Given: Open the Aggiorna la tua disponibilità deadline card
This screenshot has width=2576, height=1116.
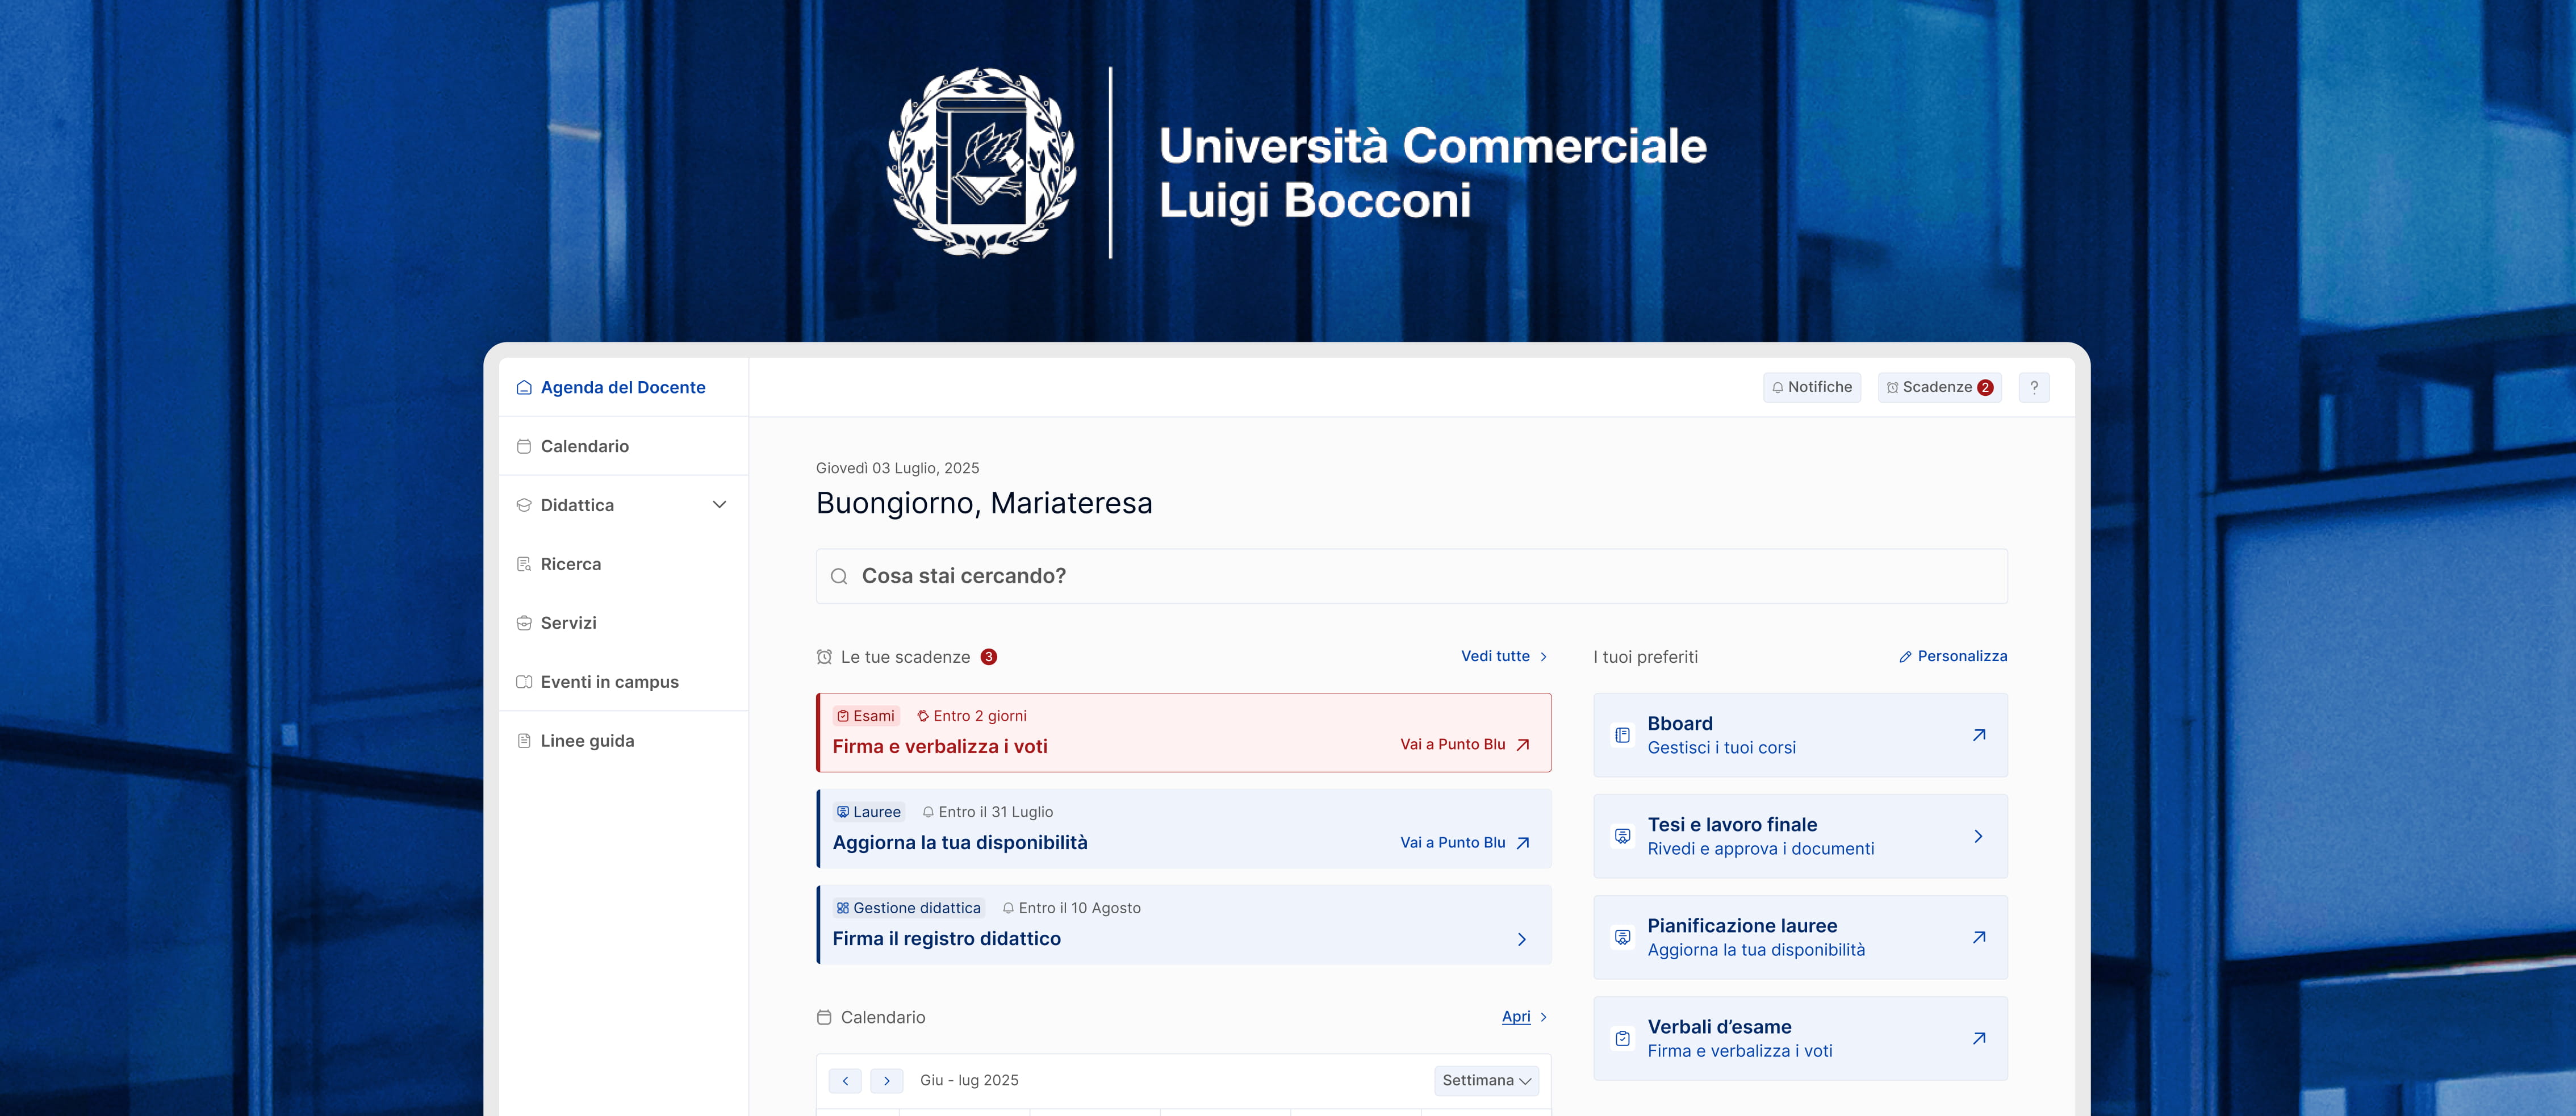Looking at the screenshot, I should 1184,829.
